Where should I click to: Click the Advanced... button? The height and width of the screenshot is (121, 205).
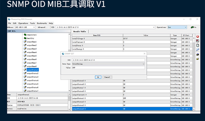(42, 27)
